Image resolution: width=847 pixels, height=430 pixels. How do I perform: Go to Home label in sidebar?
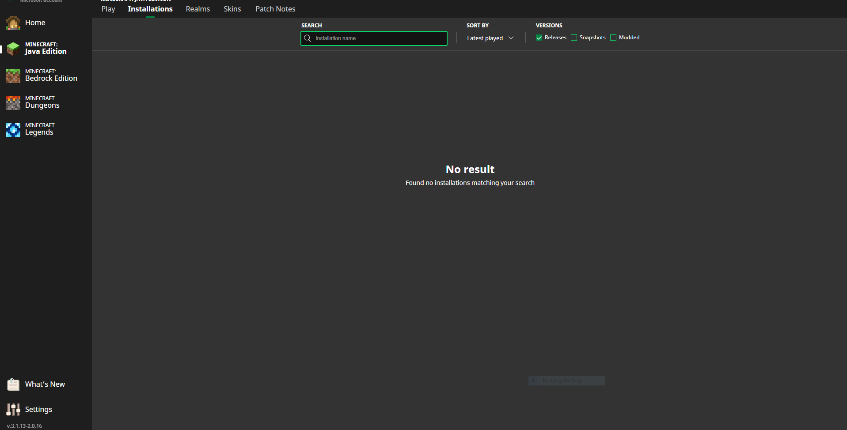coord(35,23)
